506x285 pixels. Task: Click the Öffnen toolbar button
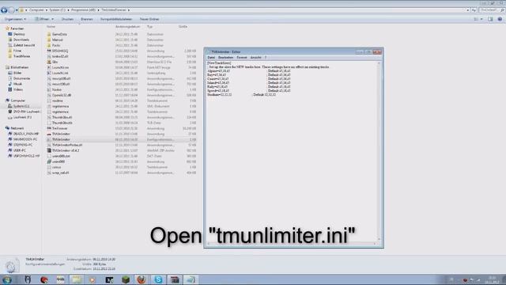tap(42, 19)
